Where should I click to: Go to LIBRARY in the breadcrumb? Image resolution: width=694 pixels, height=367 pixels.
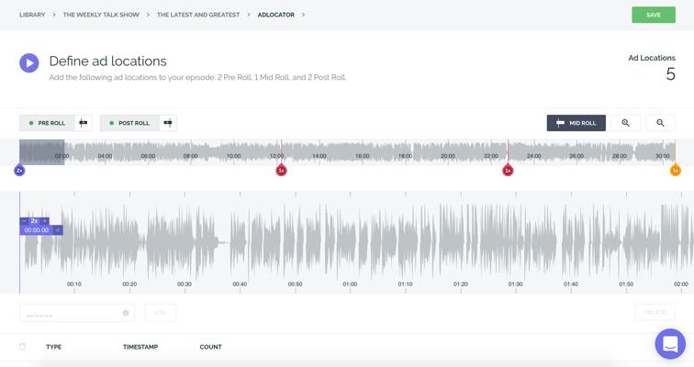click(32, 15)
